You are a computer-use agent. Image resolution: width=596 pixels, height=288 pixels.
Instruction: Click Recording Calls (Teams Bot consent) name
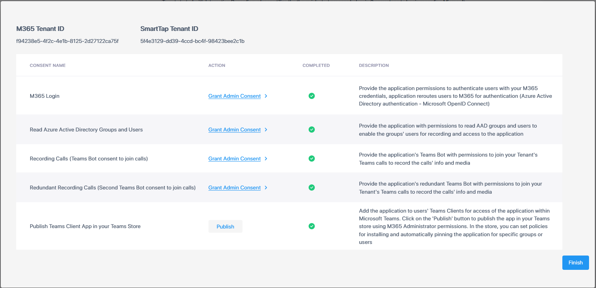coord(89,158)
